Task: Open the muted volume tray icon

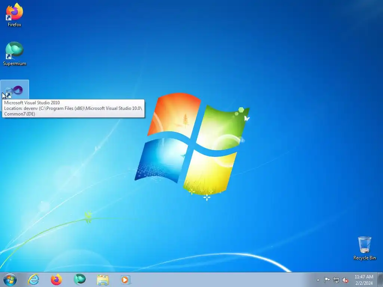Action: tap(345, 280)
